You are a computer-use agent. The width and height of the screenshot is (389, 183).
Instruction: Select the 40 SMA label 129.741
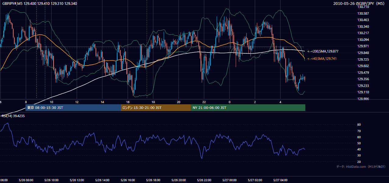pos(322,58)
